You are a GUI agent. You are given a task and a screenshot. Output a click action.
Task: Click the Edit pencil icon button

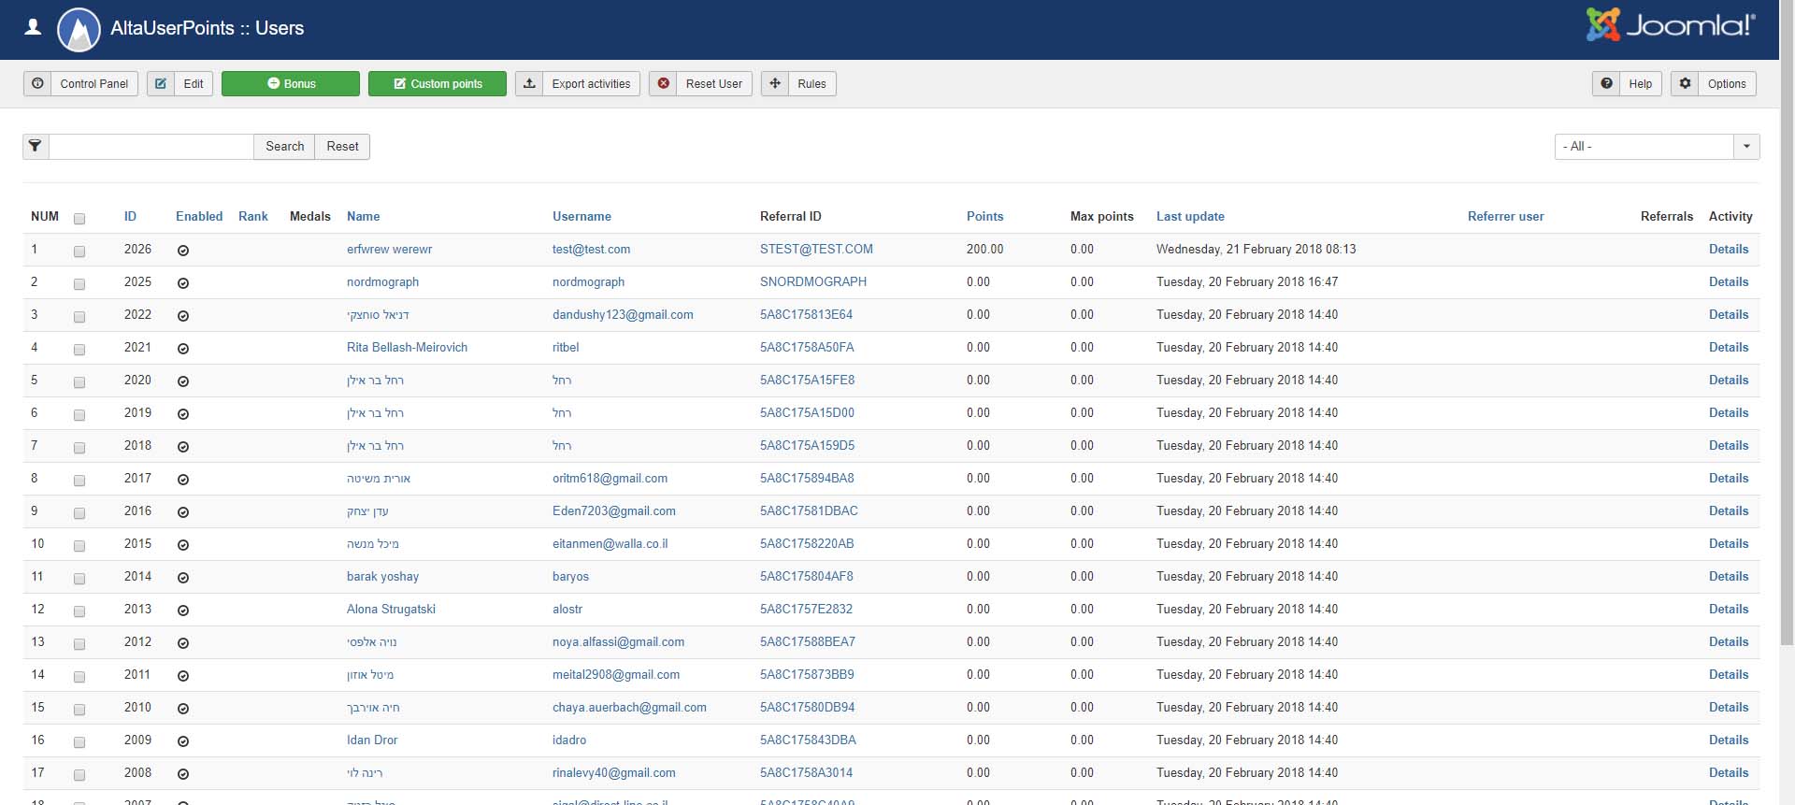point(161,84)
